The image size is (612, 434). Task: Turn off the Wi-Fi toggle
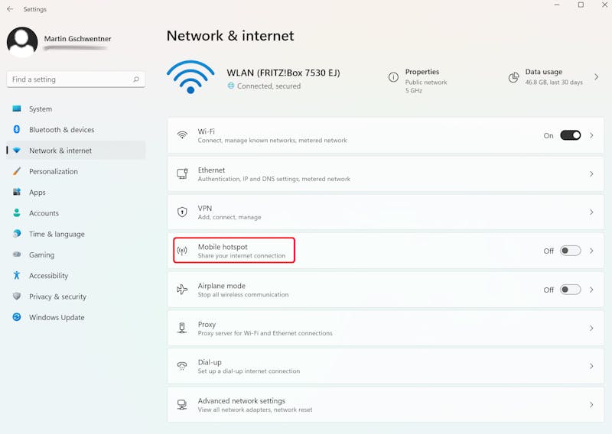[570, 135]
